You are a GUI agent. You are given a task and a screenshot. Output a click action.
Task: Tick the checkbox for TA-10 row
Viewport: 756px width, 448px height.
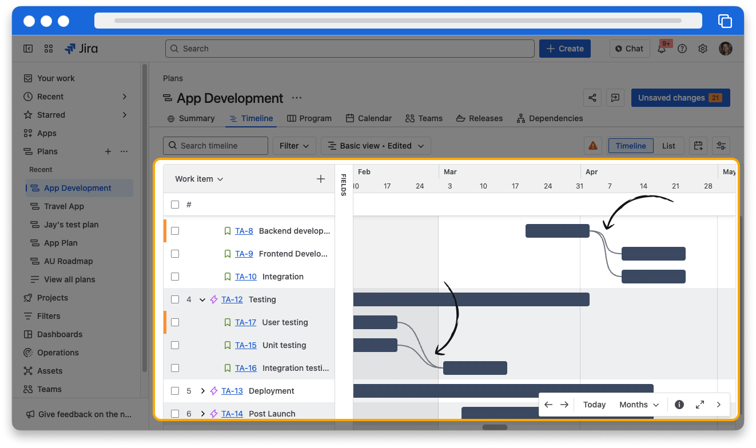(175, 277)
